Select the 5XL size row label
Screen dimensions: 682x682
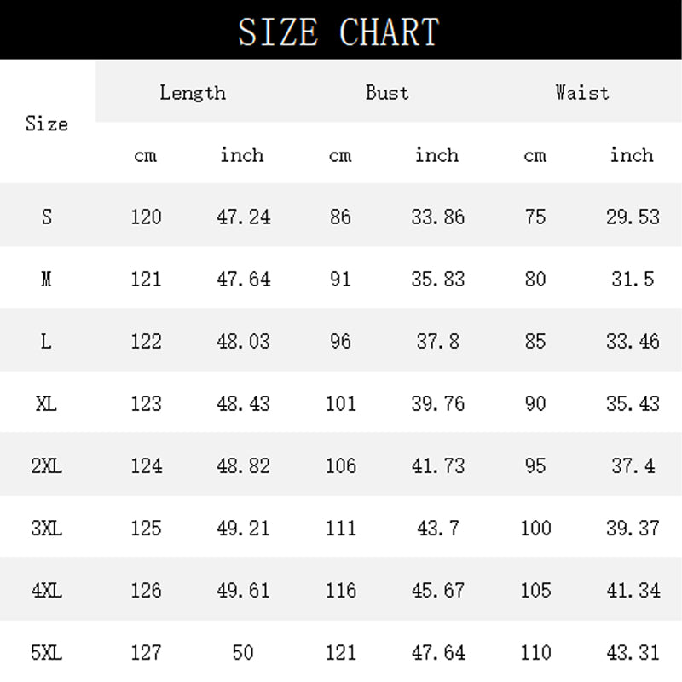47,653
